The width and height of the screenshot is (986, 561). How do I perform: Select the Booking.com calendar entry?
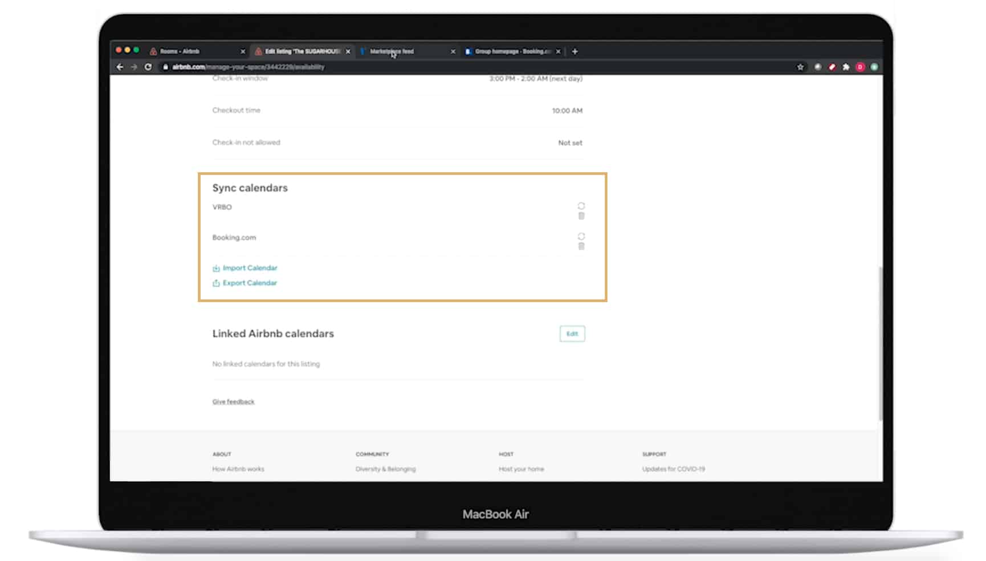click(234, 238)
